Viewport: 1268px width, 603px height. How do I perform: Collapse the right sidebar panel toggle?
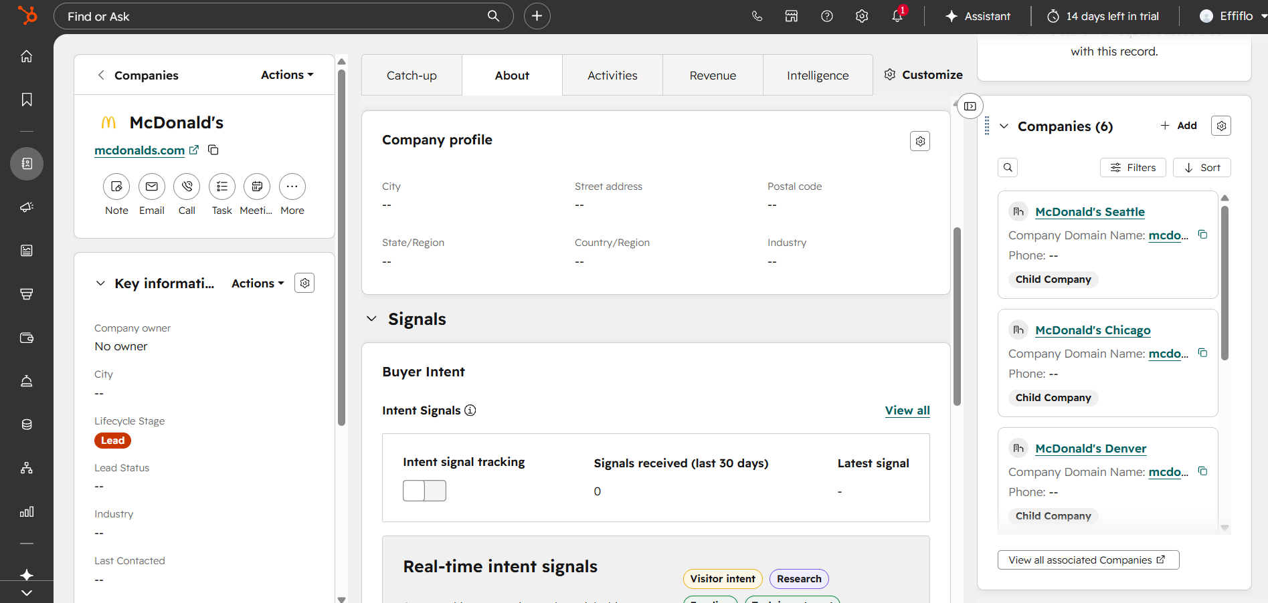click(970, 106)
